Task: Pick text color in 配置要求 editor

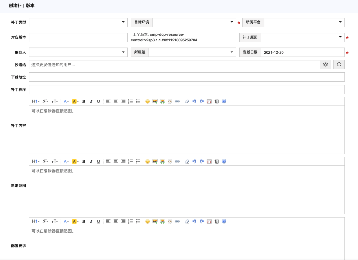Action: click(x=66, y=221)
